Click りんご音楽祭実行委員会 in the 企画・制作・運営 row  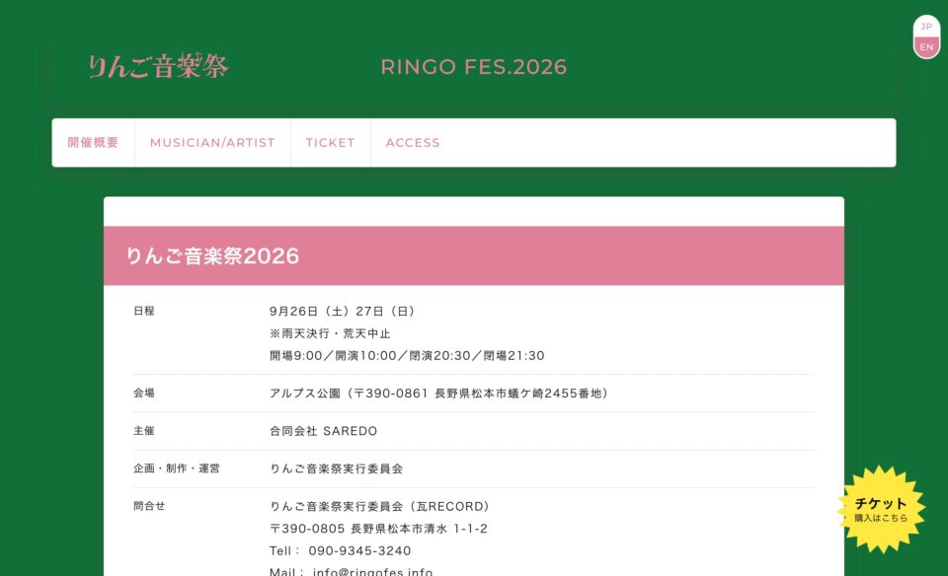[336, 468]
